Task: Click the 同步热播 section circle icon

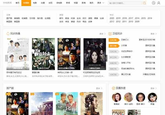Action: click(x=8, y=34)
